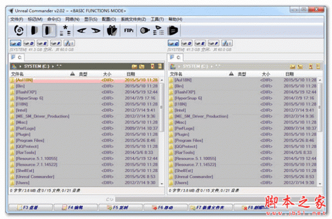Sort left panel by 文件名 column
The image size is (332, 219).
[17, 74]
